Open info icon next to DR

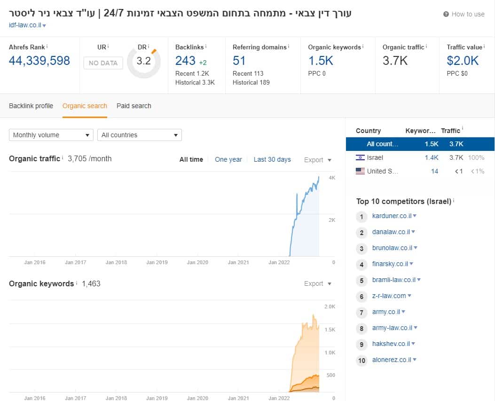tap(149, 47)
